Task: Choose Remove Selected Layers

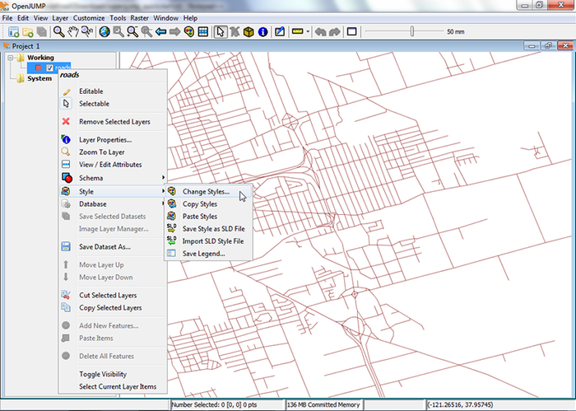Action: point(113,122)
